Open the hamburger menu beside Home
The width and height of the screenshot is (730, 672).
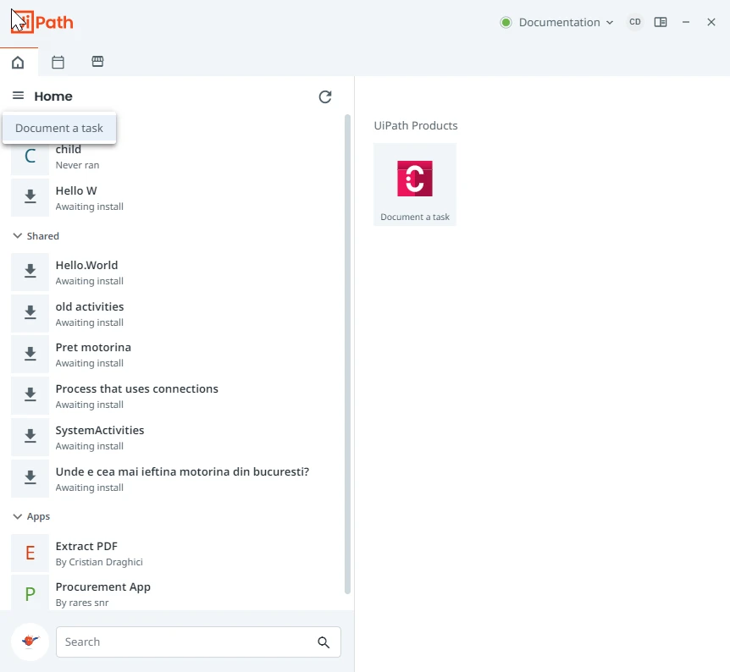click(18, 96)
